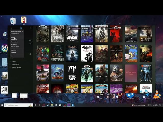
Task: Select the Atom RPG game cover
Action: (146, 34)
